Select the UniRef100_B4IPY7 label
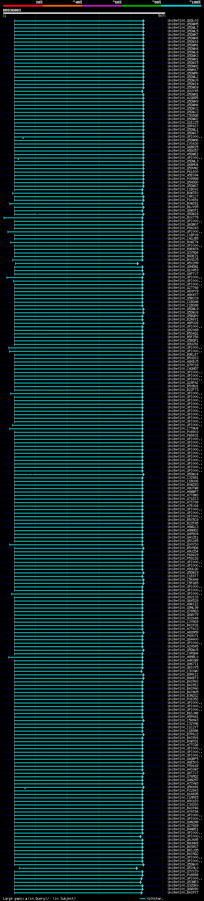The image size is (204, 901). [x=183, y=892]
